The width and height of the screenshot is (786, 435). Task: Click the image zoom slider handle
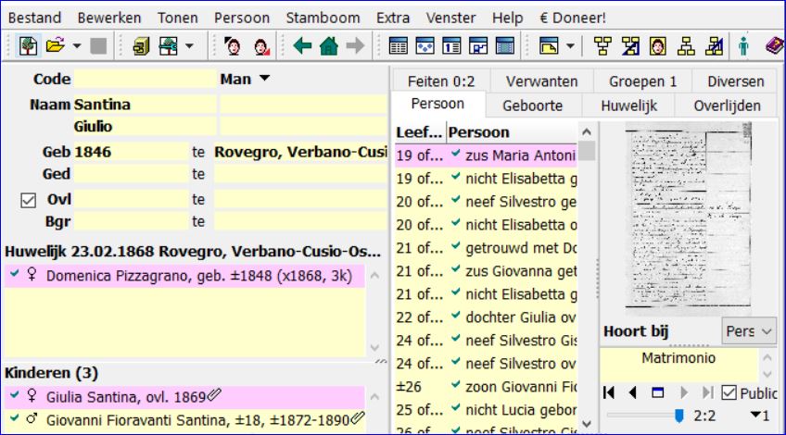point(678,416)
